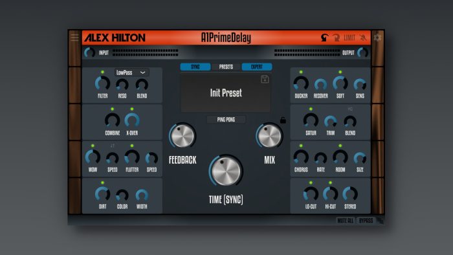
Task: Toggle the HI-CUT LED
Action: 331,183
